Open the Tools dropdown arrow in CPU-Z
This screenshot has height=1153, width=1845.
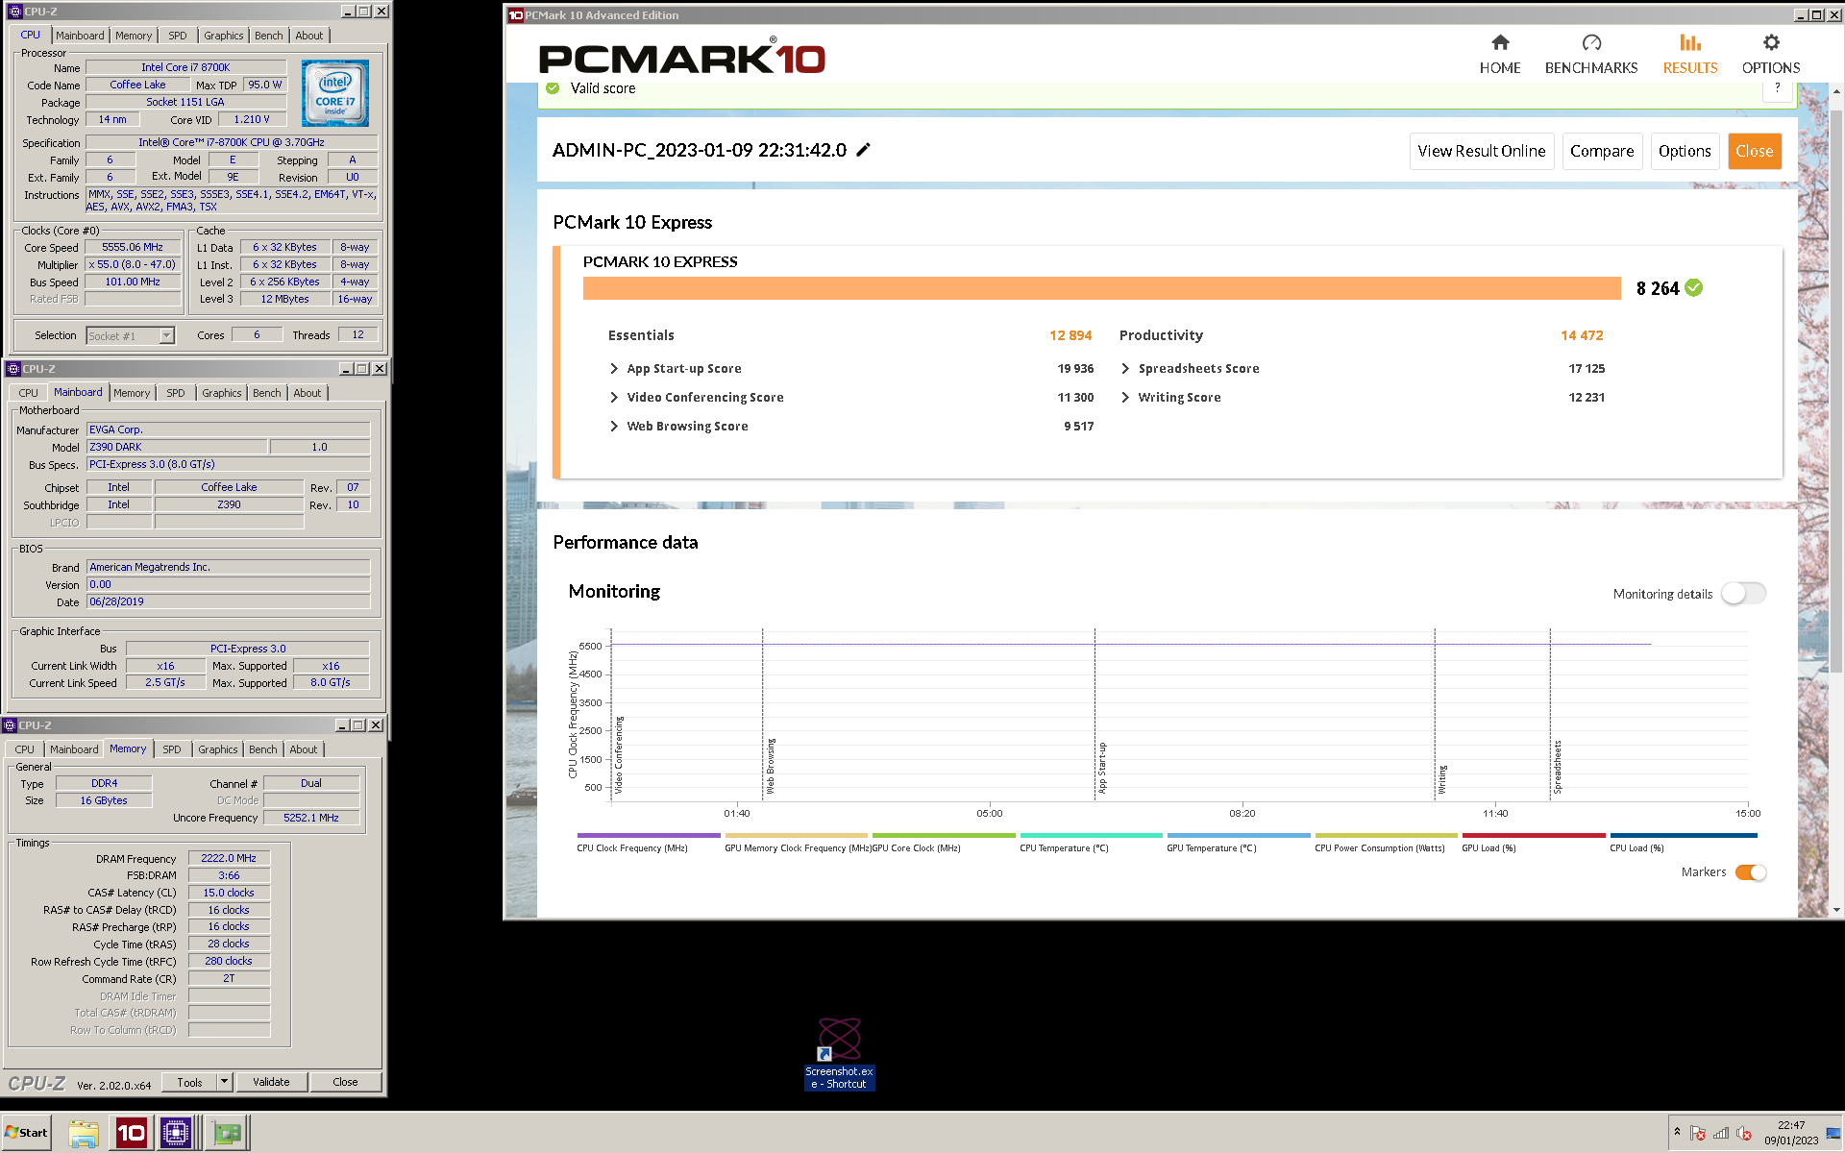pos(225,1082)
